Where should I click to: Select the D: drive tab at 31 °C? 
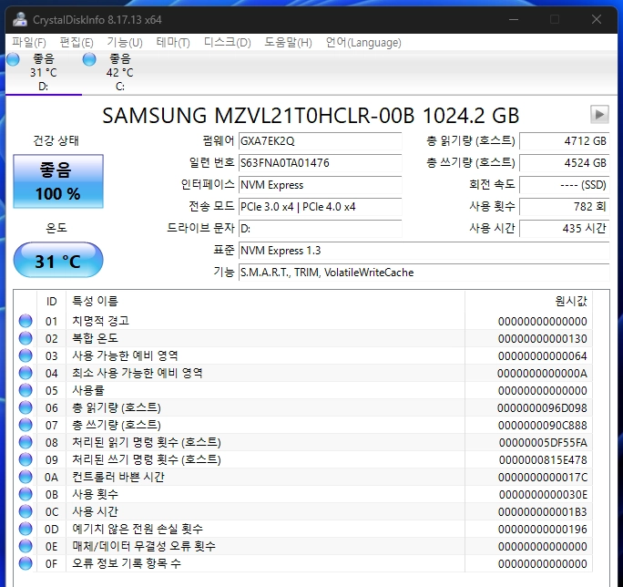pos(44,72)
